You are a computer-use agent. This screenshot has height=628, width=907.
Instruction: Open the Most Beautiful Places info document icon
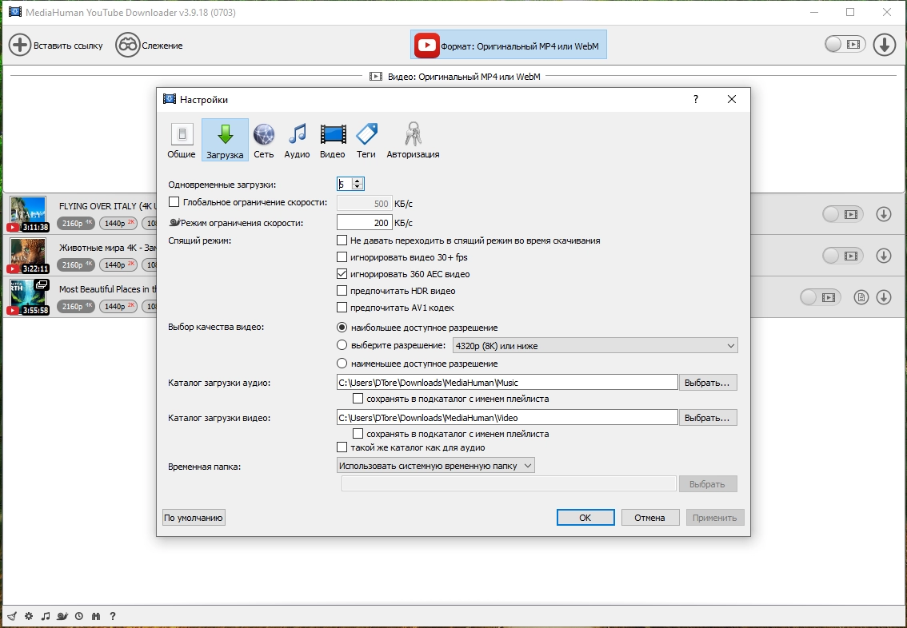click(x=861, y=297)
